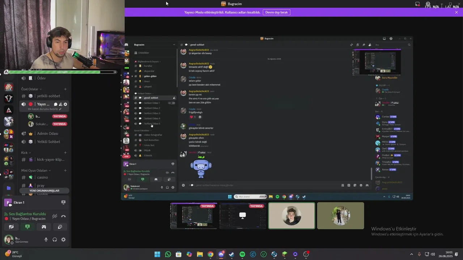In streamed Discord, open pinned messages icon

pos(364,45)
